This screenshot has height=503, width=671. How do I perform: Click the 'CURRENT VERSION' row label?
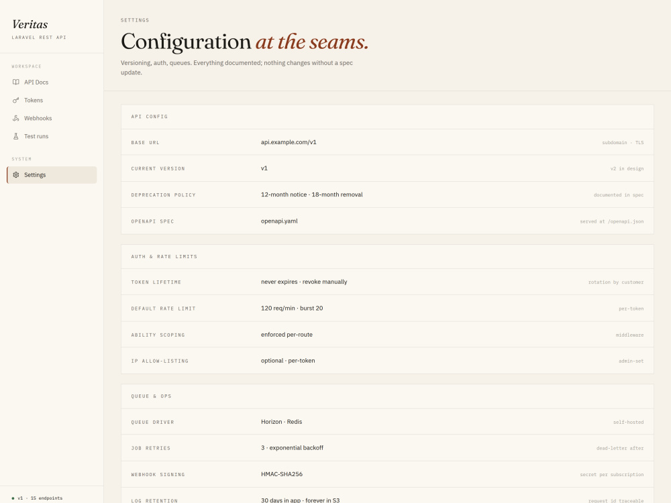tap(158, 169)
